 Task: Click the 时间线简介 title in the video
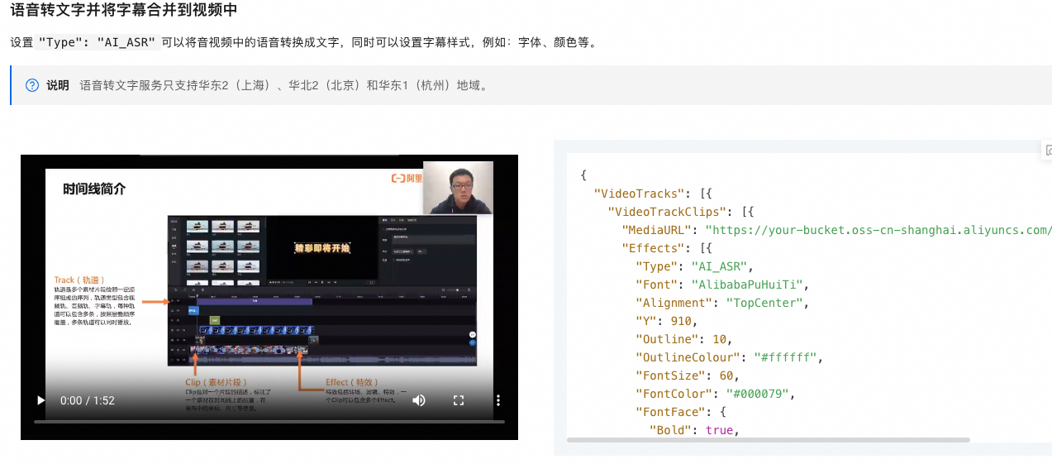(94, 189)
